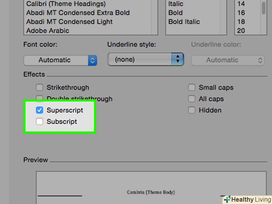Enable the Strikethrough checkbox
This screenshot has width=272, height=204.
(x=40, y=88)
